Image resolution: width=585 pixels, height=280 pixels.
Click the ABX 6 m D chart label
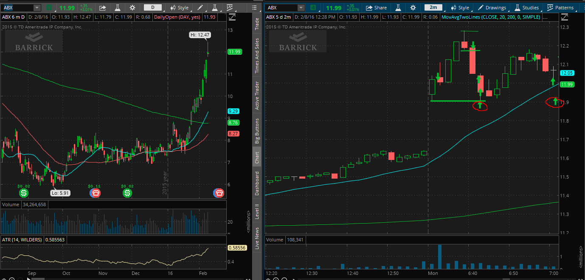click(x=14, y=17)
